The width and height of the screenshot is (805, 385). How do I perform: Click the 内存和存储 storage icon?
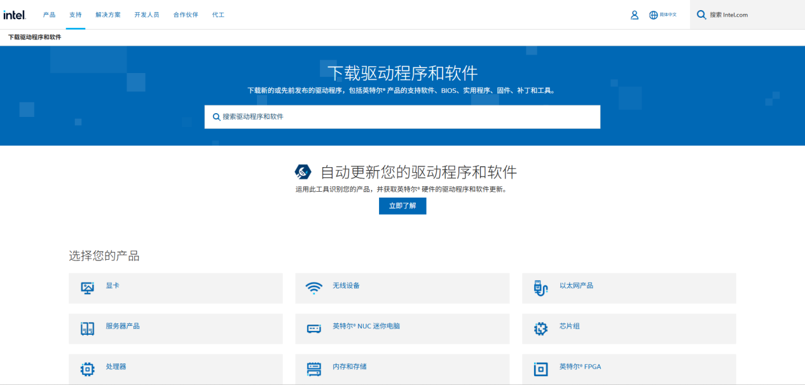coord(314,368)
